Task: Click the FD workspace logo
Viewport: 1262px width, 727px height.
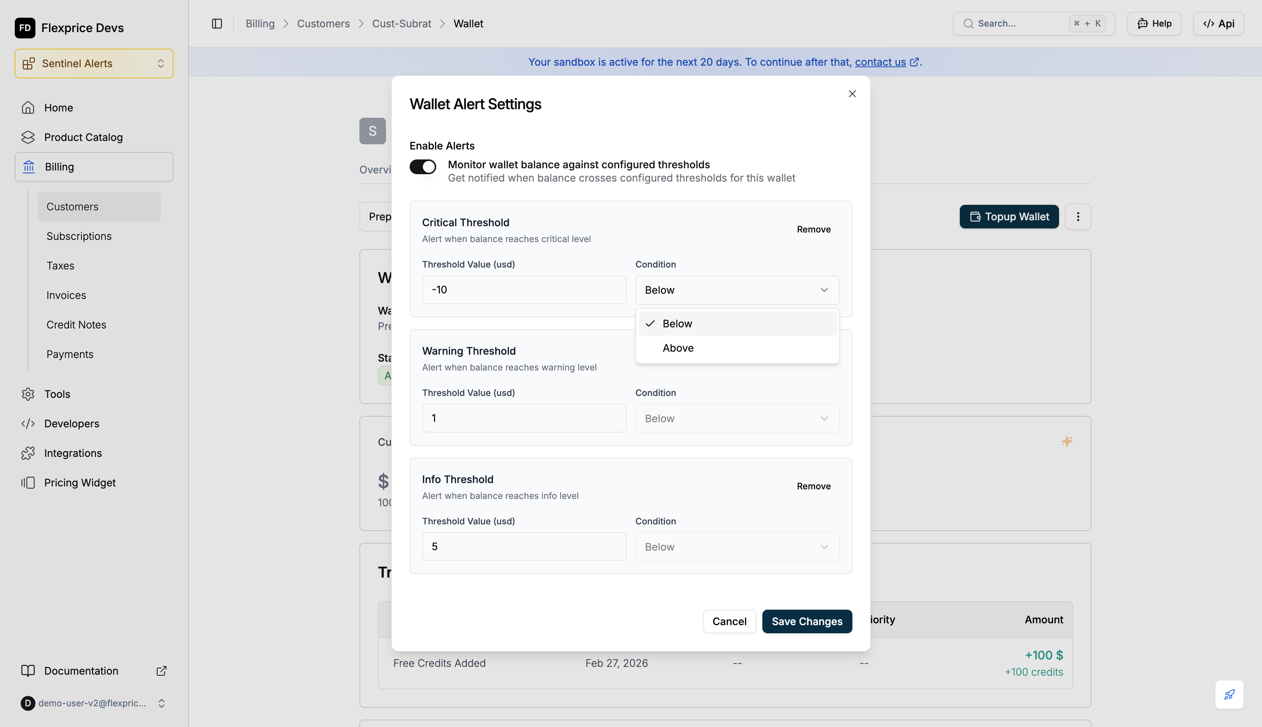Action: tap(25, 27)
